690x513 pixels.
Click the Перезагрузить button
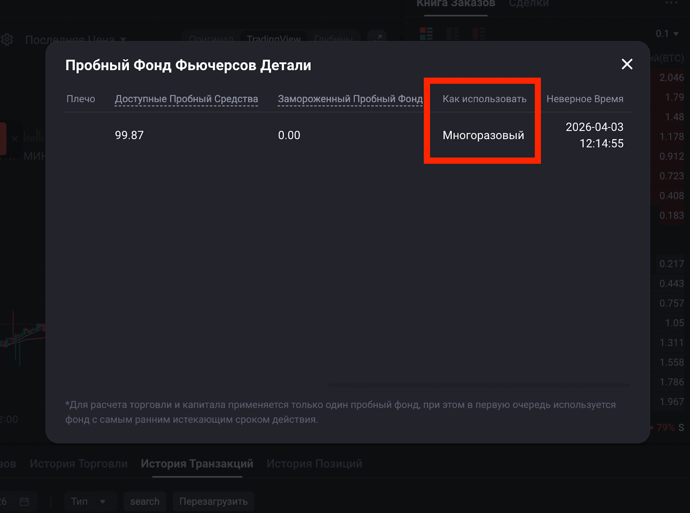(x=213, y=501)
